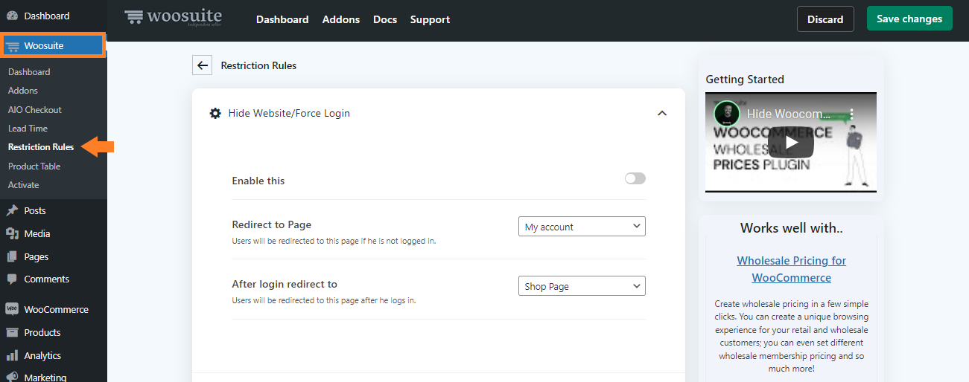This screenshot has height=382, width=969.
Task: Open the Wholesale Pricing for WooCommerce link
Action: pos(791,269)
